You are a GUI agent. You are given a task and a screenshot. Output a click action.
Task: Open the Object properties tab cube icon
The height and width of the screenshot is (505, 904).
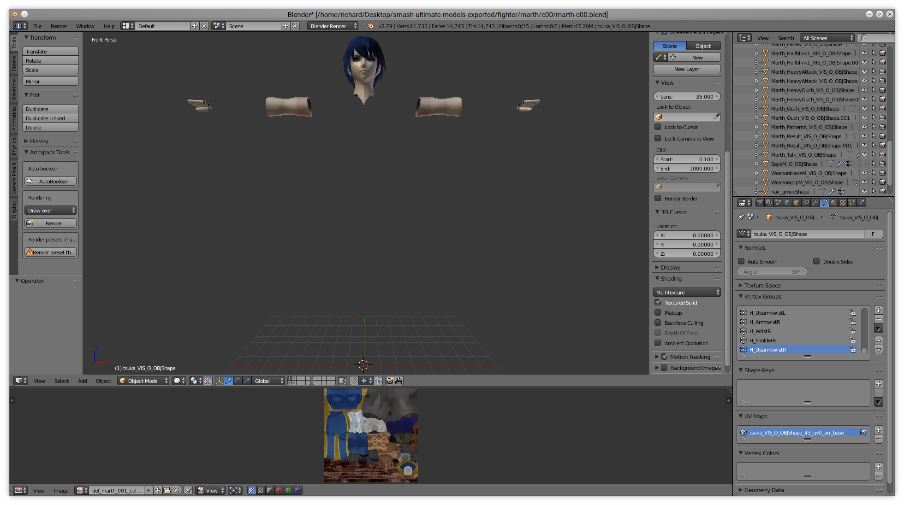pos(797,203)
